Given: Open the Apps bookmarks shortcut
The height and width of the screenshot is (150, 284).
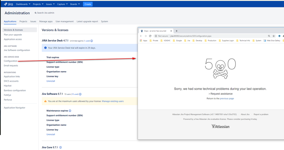Looking at the screenshot, I should pos(144,41).
